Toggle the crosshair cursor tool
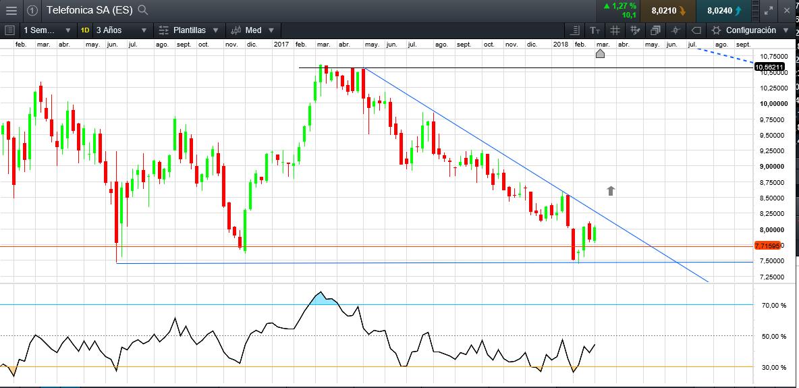 (676, 30)
